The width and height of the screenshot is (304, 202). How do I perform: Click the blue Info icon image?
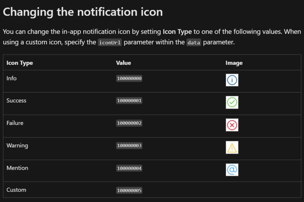(x=232, y=80)
